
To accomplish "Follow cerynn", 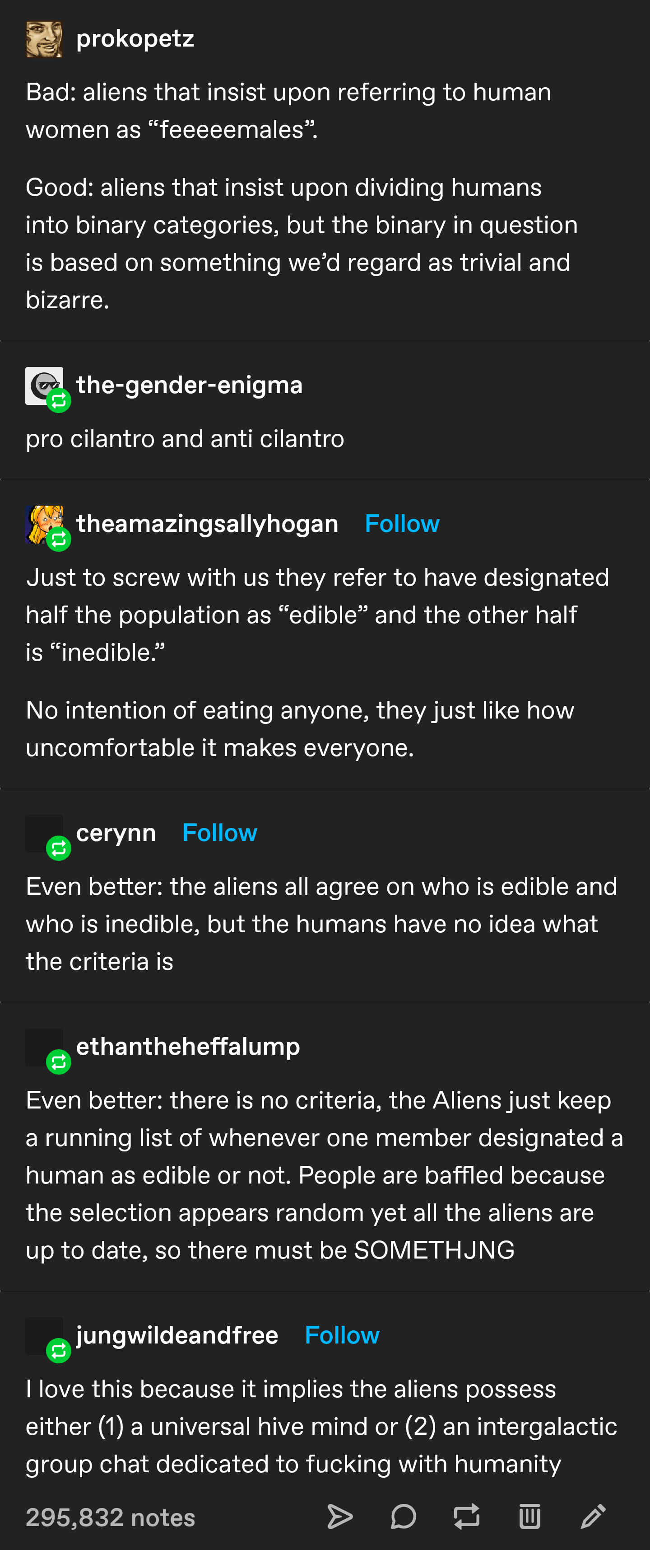I will click(x=220, y=833).
